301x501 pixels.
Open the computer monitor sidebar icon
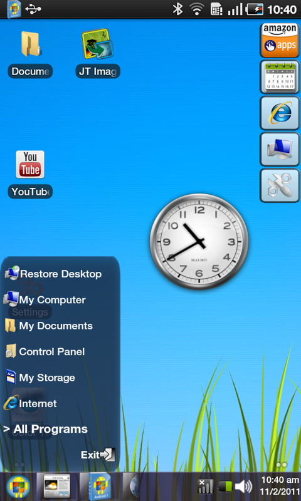click(x=280, y=149)
